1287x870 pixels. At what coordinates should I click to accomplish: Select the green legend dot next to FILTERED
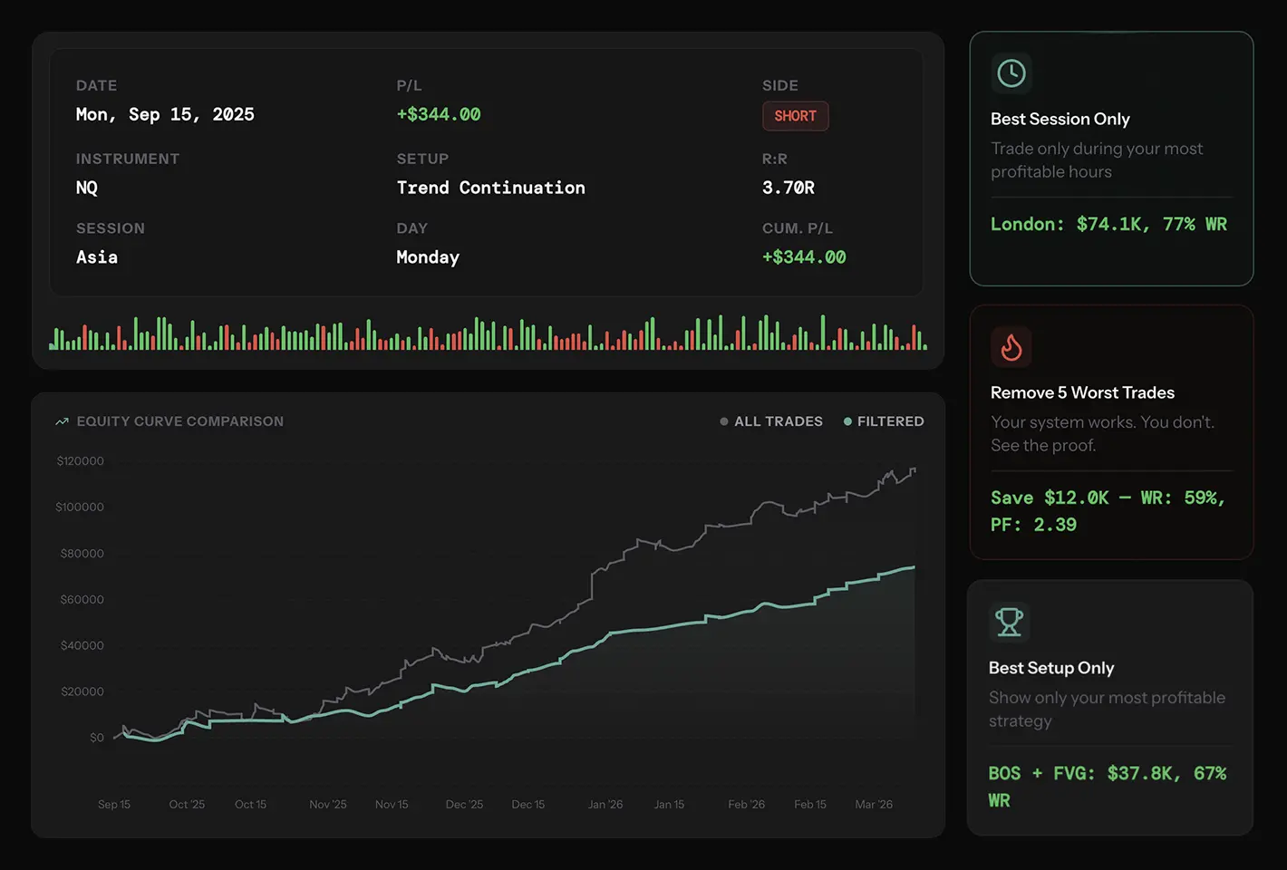[x=847, y=421]
